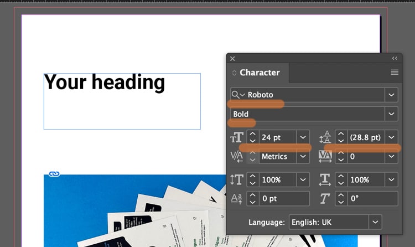Cycle the panel view with the arrows beside Character

pyautogui.click(x=234, y=73)
